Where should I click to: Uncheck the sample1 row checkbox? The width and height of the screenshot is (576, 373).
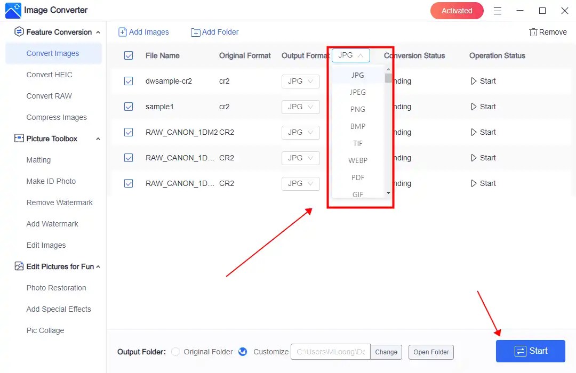pyautogui.click(x=129, y=107)
